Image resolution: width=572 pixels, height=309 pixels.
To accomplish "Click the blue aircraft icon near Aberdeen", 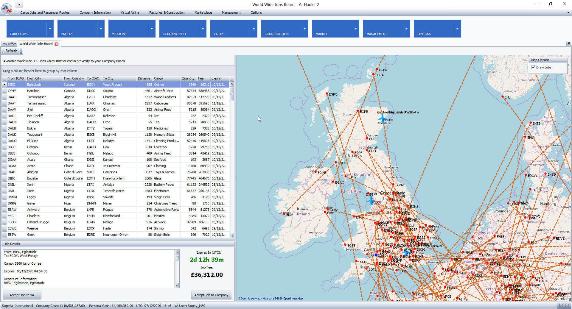I will point(382,118).
